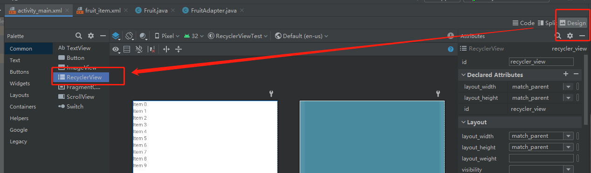Screen dimensions: 591x173
Task: Switch to Split view mode
Action: point(547,23)
